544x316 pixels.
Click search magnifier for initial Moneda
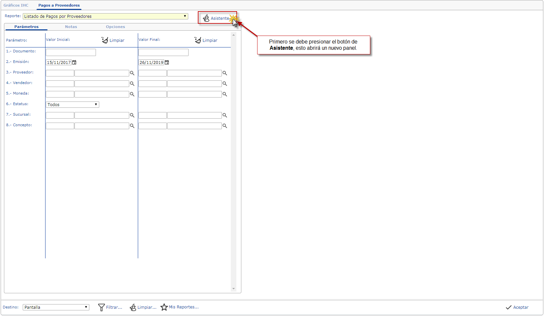click(132, 94)
